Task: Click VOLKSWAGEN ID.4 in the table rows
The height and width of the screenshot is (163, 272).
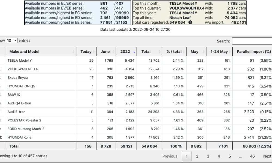Action: coord(23,69)
